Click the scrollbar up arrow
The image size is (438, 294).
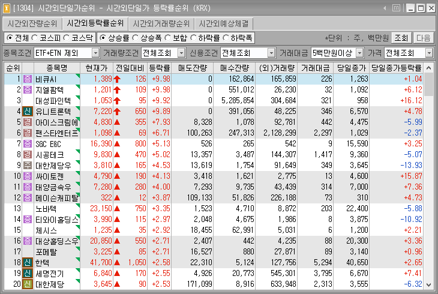(x=429, y=68)
